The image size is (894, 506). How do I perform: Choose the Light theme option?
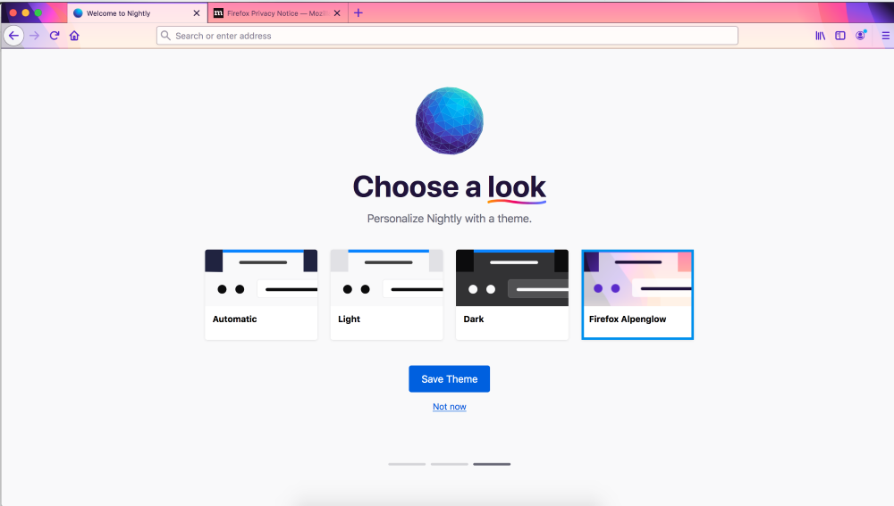(386, 294)
